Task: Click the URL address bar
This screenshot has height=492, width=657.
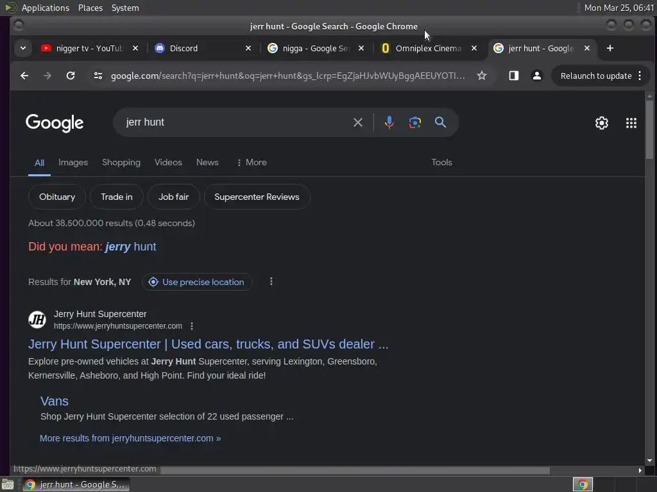Action: click(287, 76)
